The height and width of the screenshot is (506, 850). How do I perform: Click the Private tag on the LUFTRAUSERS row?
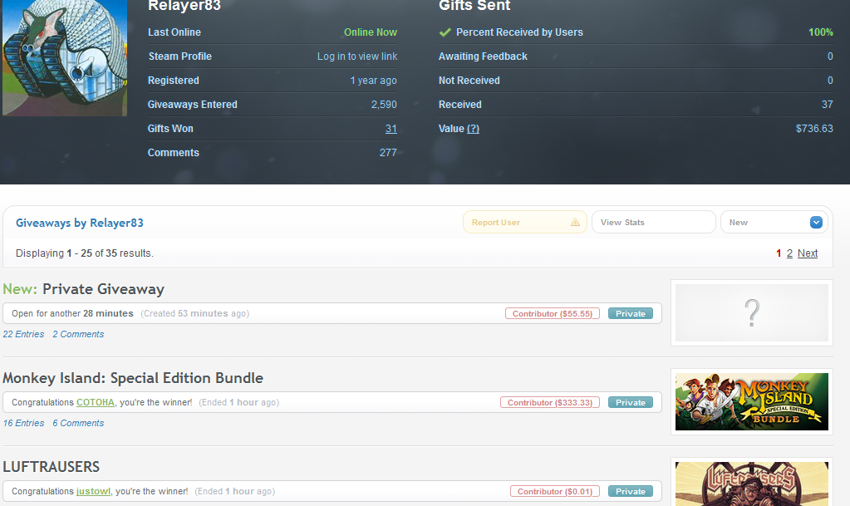click(631, 491)
